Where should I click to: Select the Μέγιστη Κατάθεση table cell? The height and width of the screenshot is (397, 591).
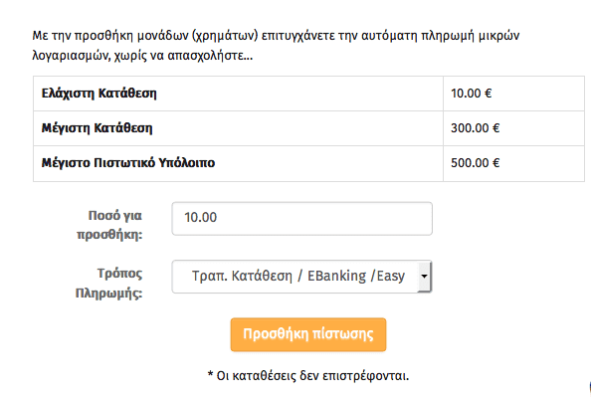[238, 128]
